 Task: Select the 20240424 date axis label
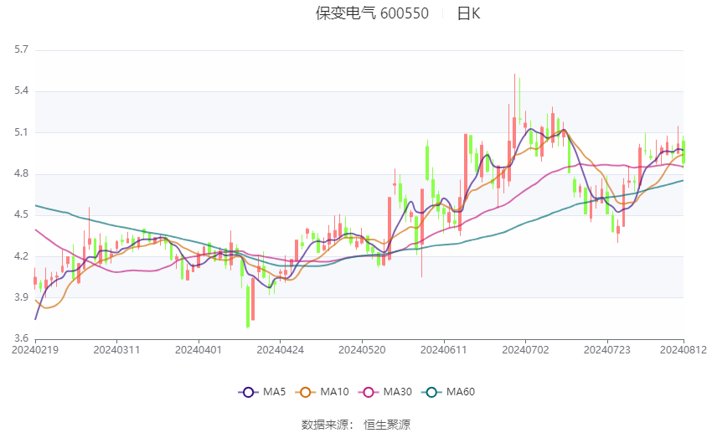coord(280,350)
